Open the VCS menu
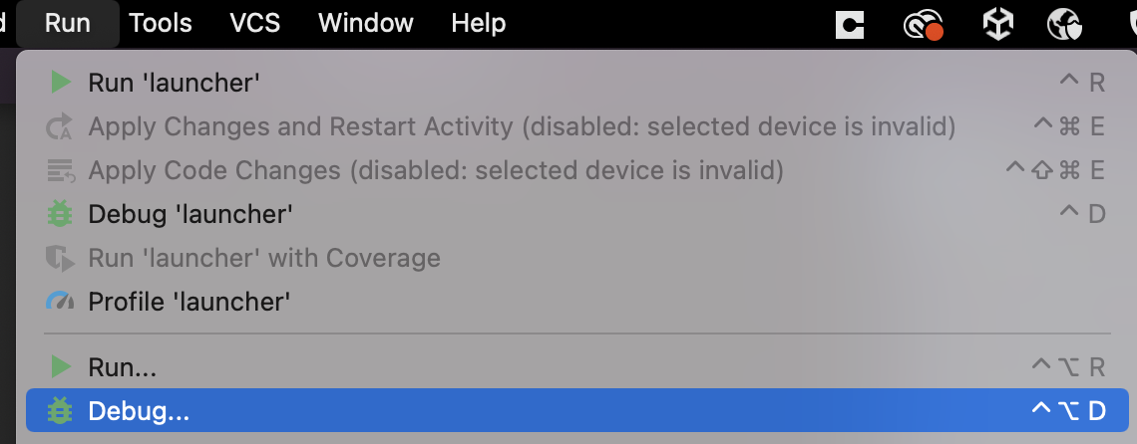 pyautogui.click(x=255, y=23)
